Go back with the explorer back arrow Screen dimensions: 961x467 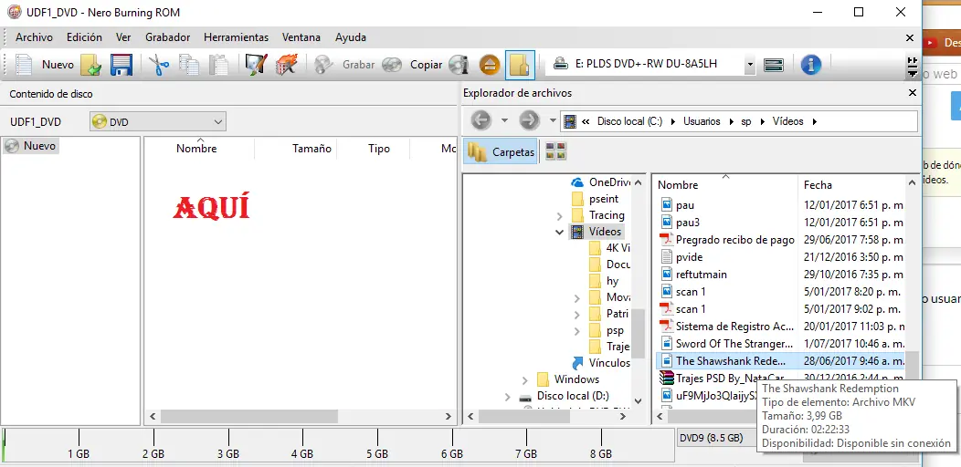(481, 120)
